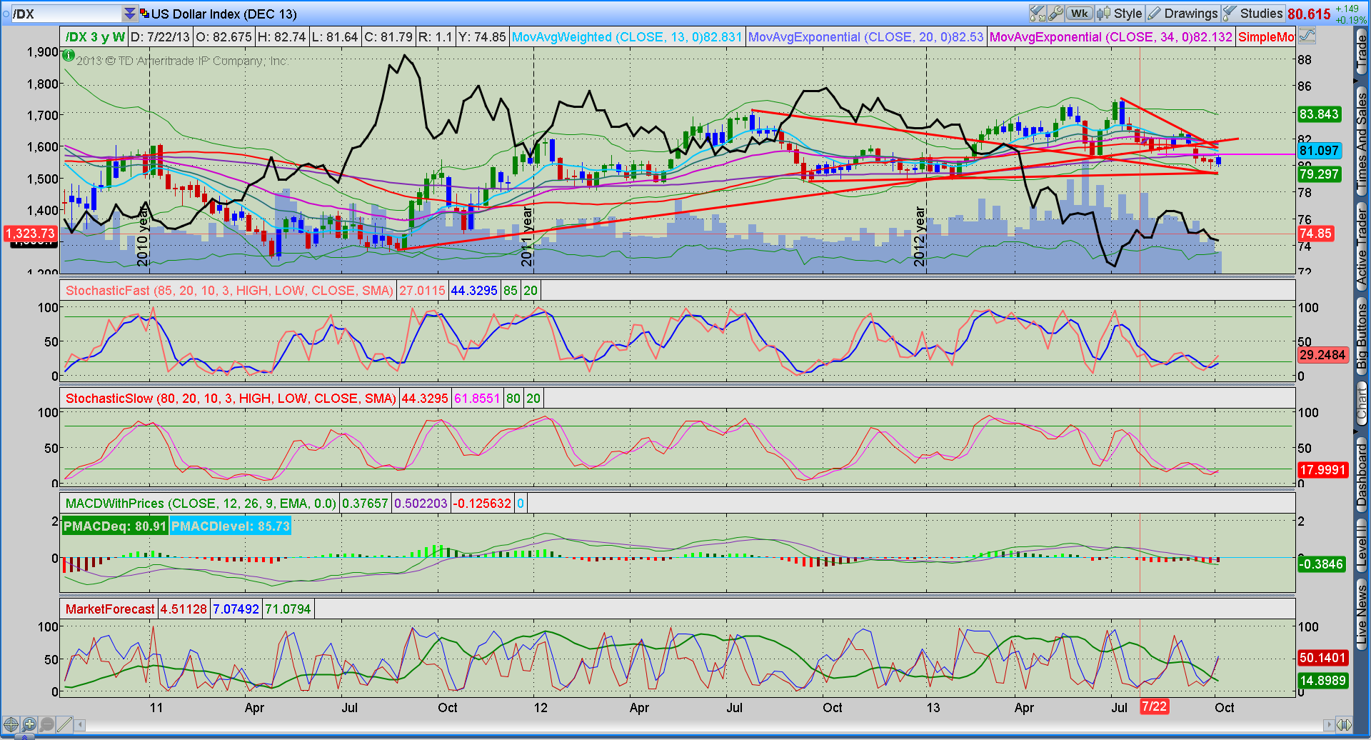
Task: Click the 79.297 price bubble
Action: point(1319,174)
